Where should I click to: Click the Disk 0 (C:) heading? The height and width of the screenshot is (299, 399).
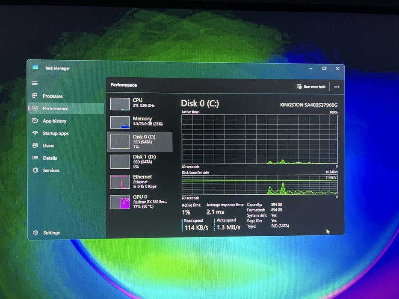click(200, 103)
